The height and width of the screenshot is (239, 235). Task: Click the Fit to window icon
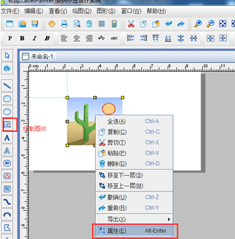[223, 24]
